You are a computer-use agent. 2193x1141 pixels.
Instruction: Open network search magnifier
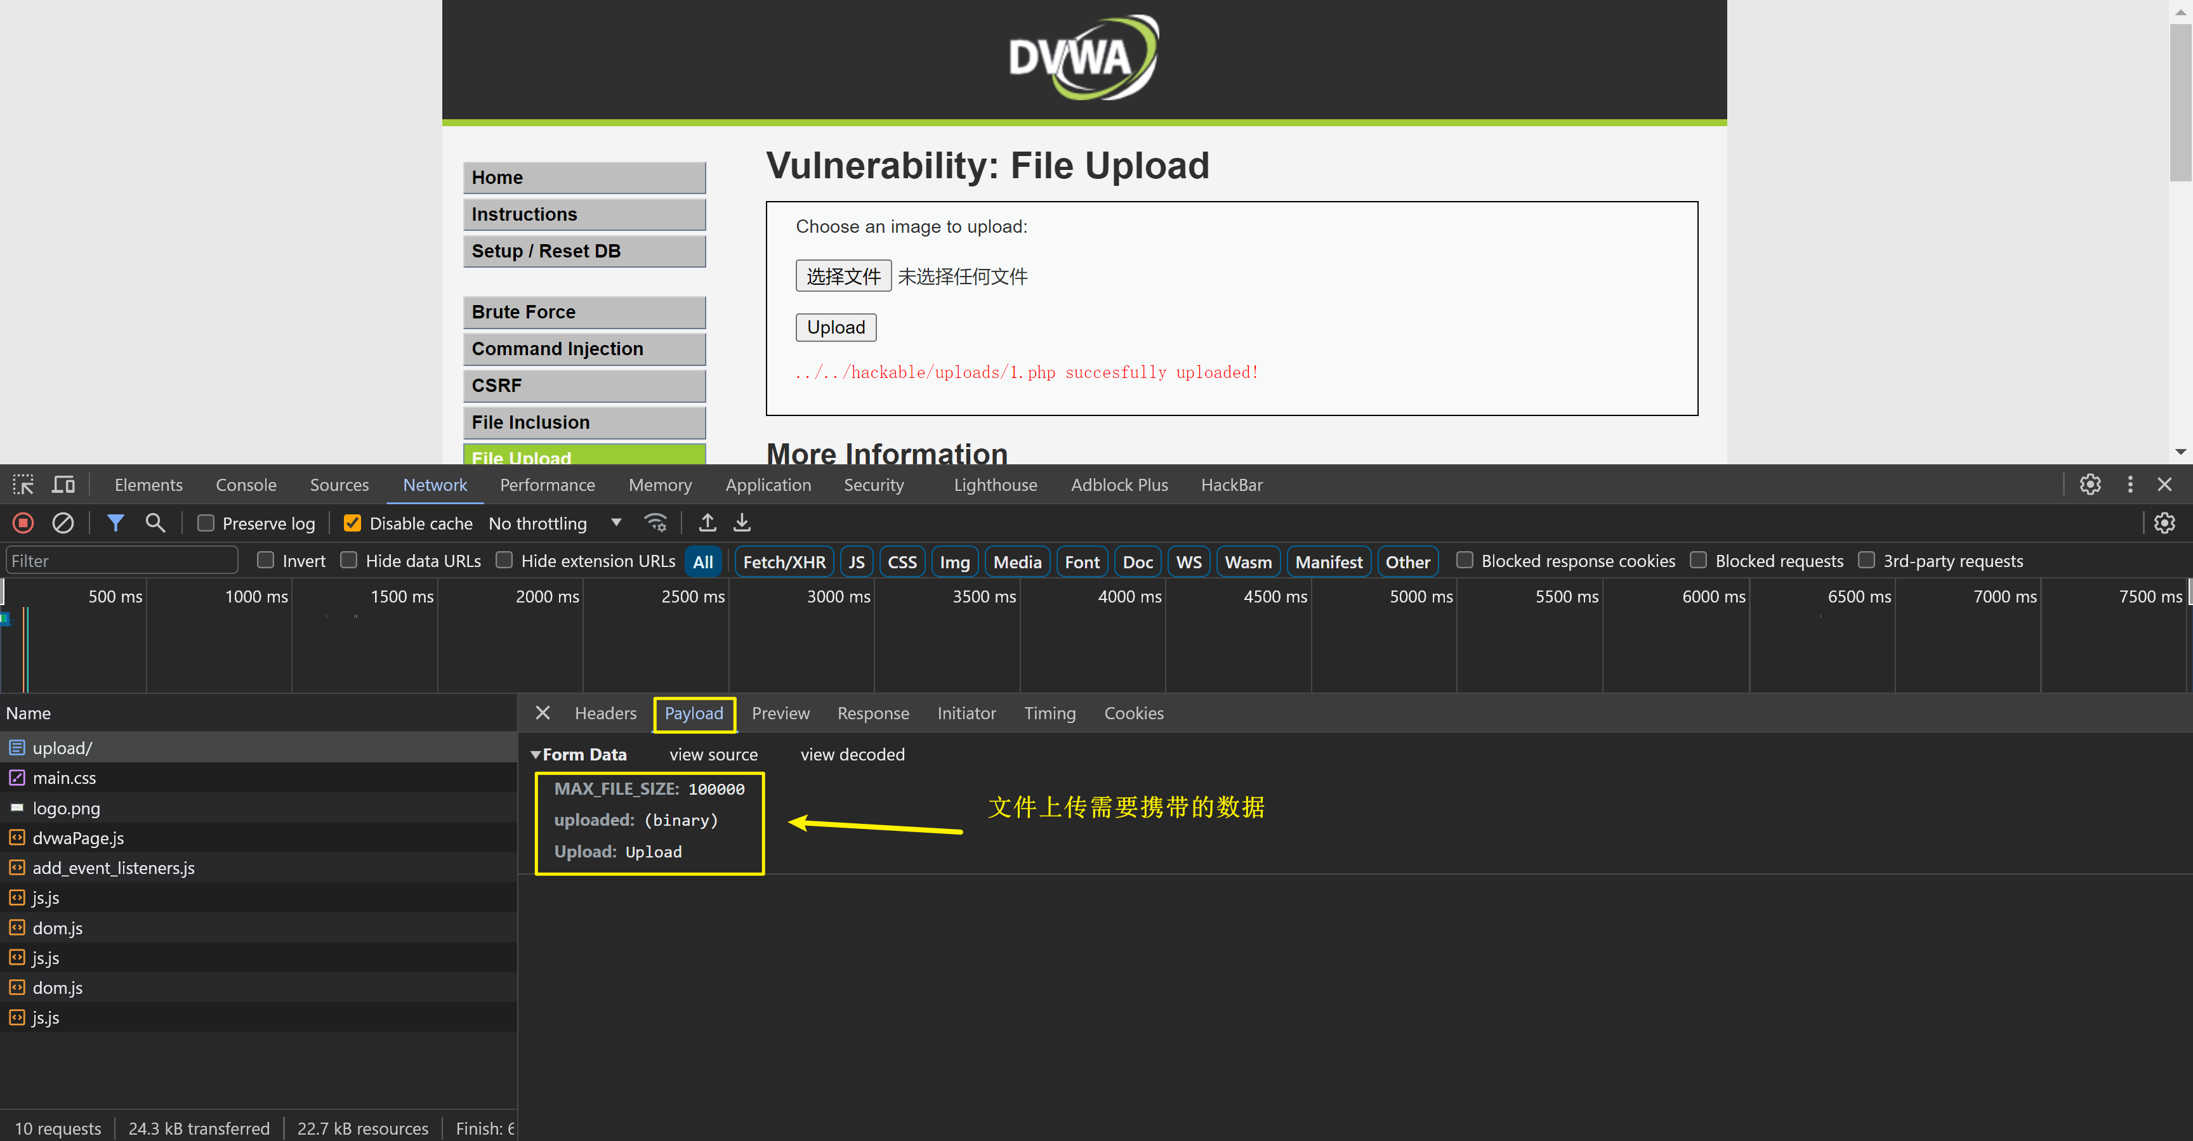click(155, 523)
